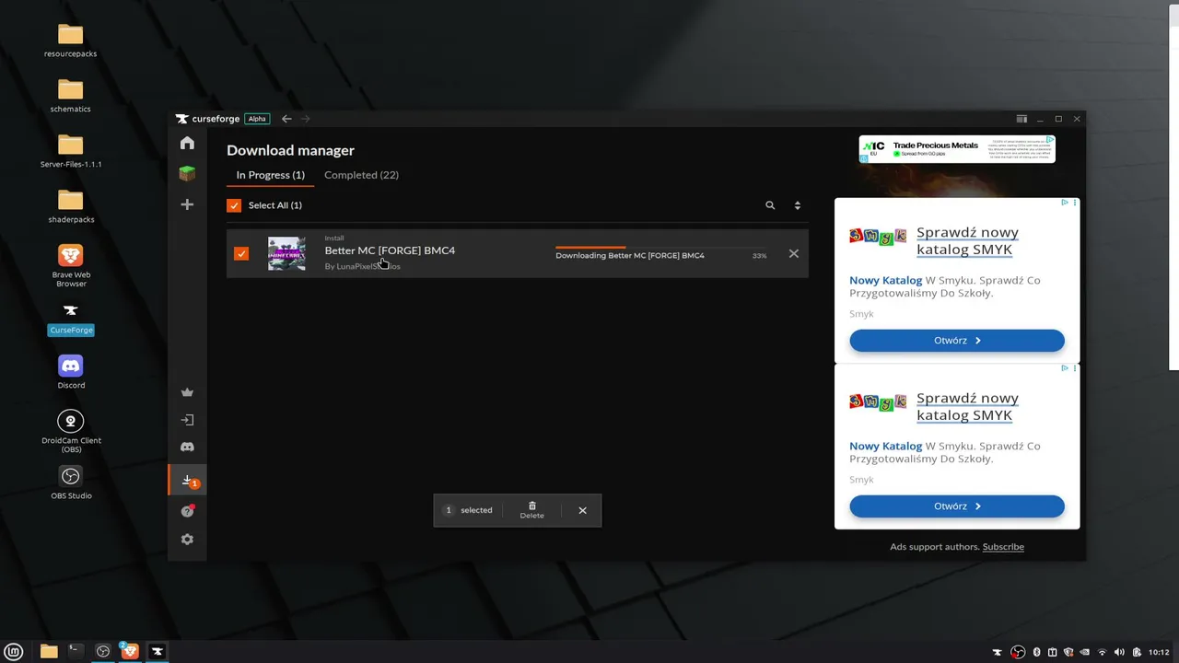This screenshot has height=663, width=1179.
Task: Open the file manager in the taskbar
Action: coord(49,651)
